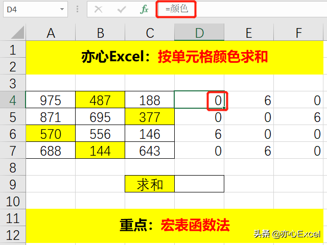This screenshot has height=245, width=327.
Task: Click cell F4 showing 0
Action: [x=298, y=100]
